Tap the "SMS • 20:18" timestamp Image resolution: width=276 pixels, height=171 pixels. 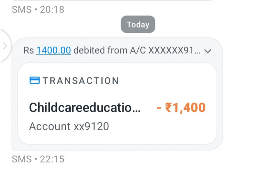click(38, 9)
